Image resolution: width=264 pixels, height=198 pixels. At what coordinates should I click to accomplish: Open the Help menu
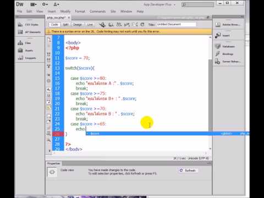tap(140, 12)
